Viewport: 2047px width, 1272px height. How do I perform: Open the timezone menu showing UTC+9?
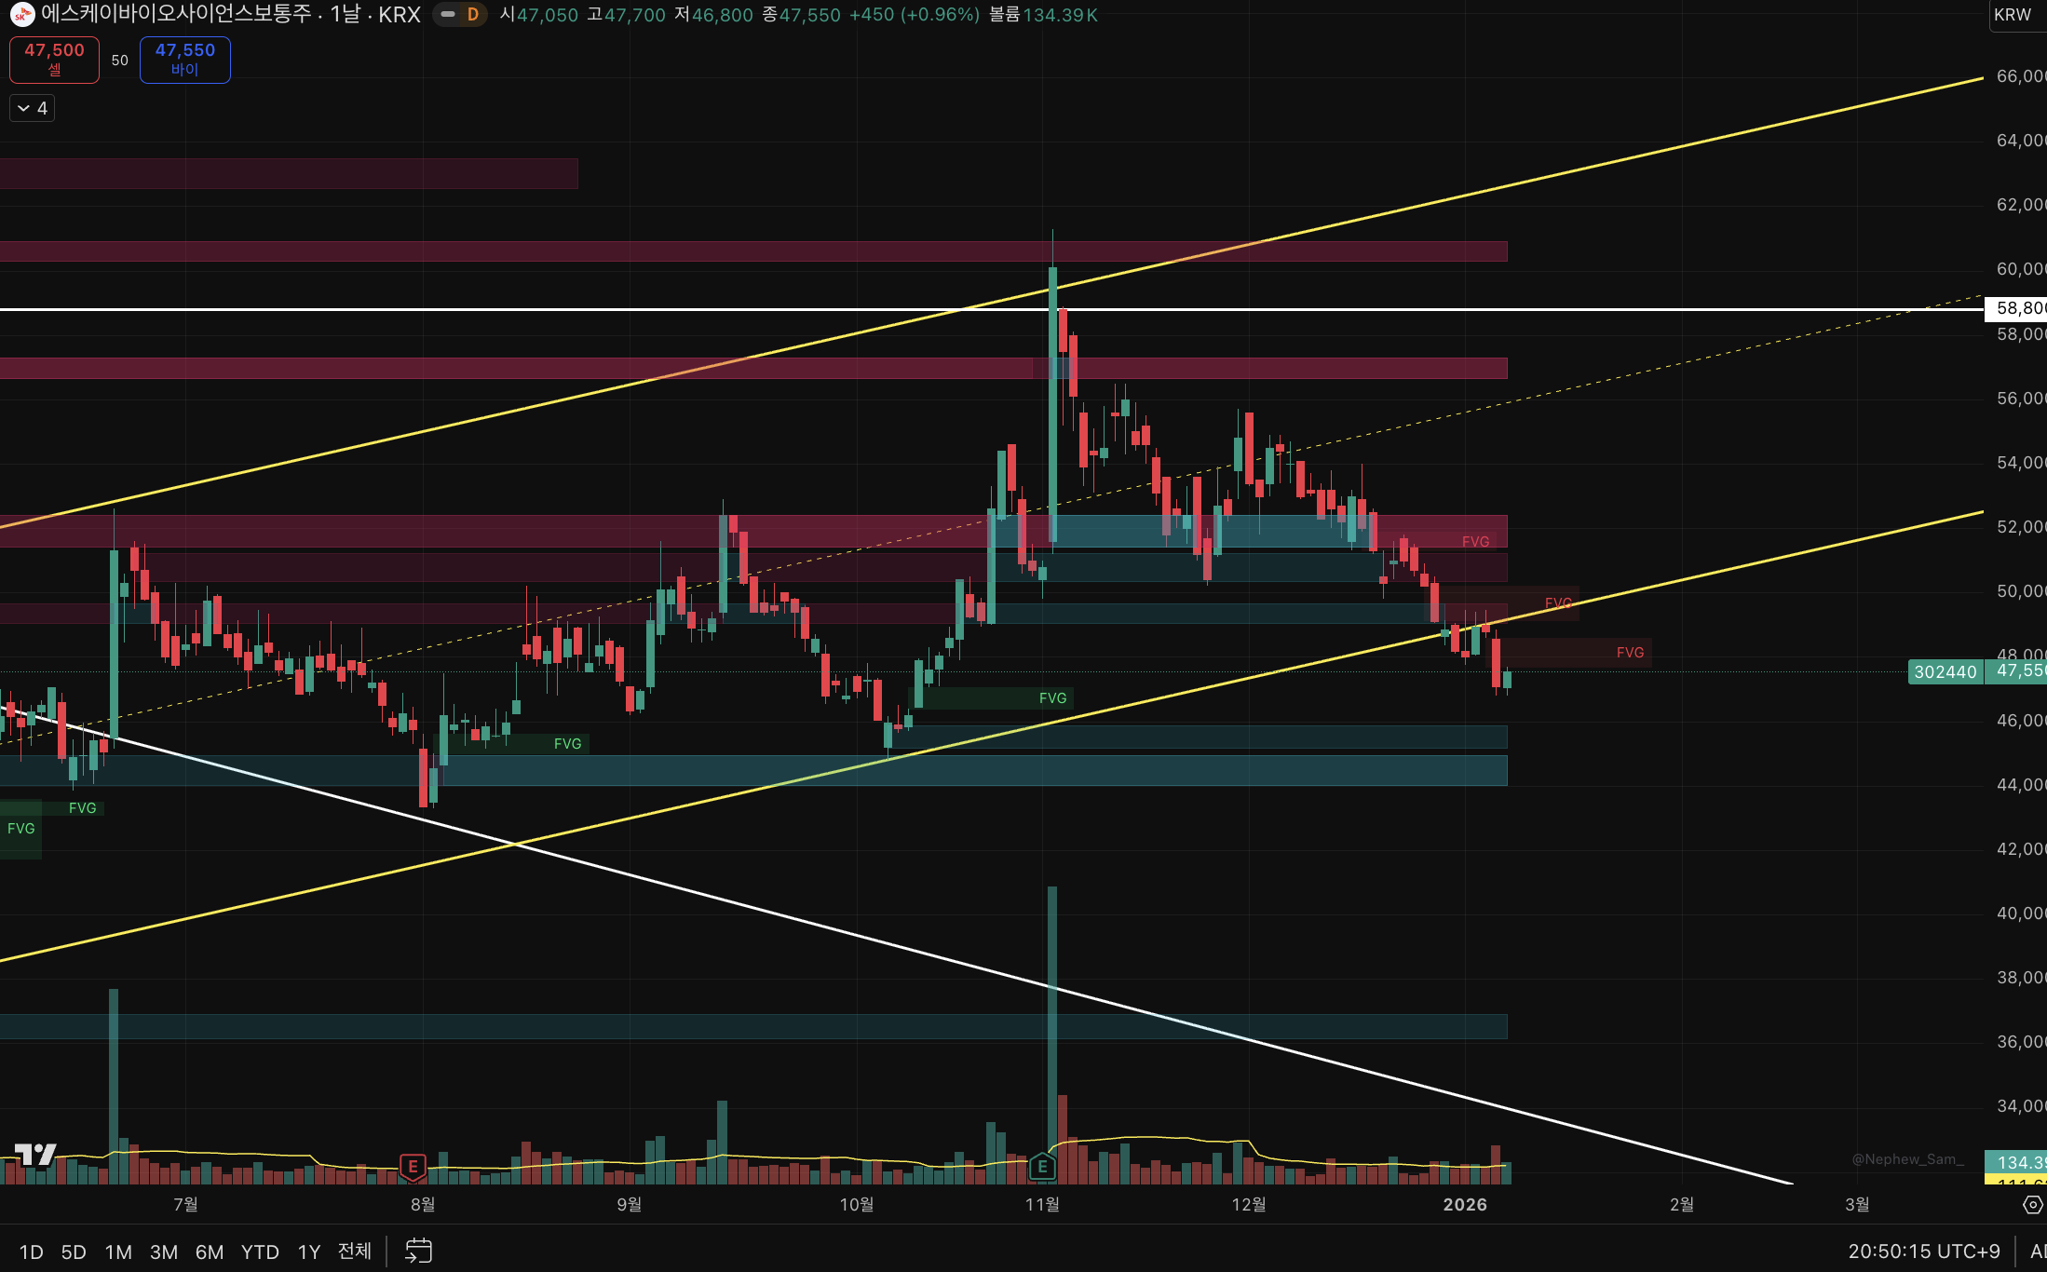[1923, 1252]
